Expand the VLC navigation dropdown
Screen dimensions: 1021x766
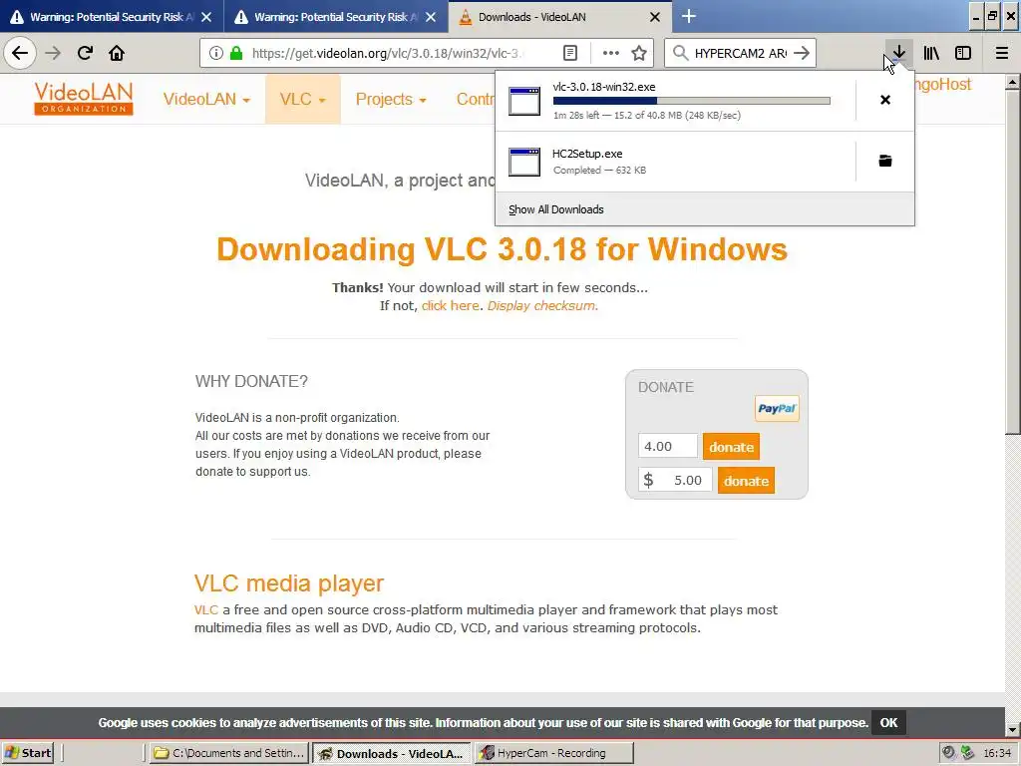coord(302,99)
